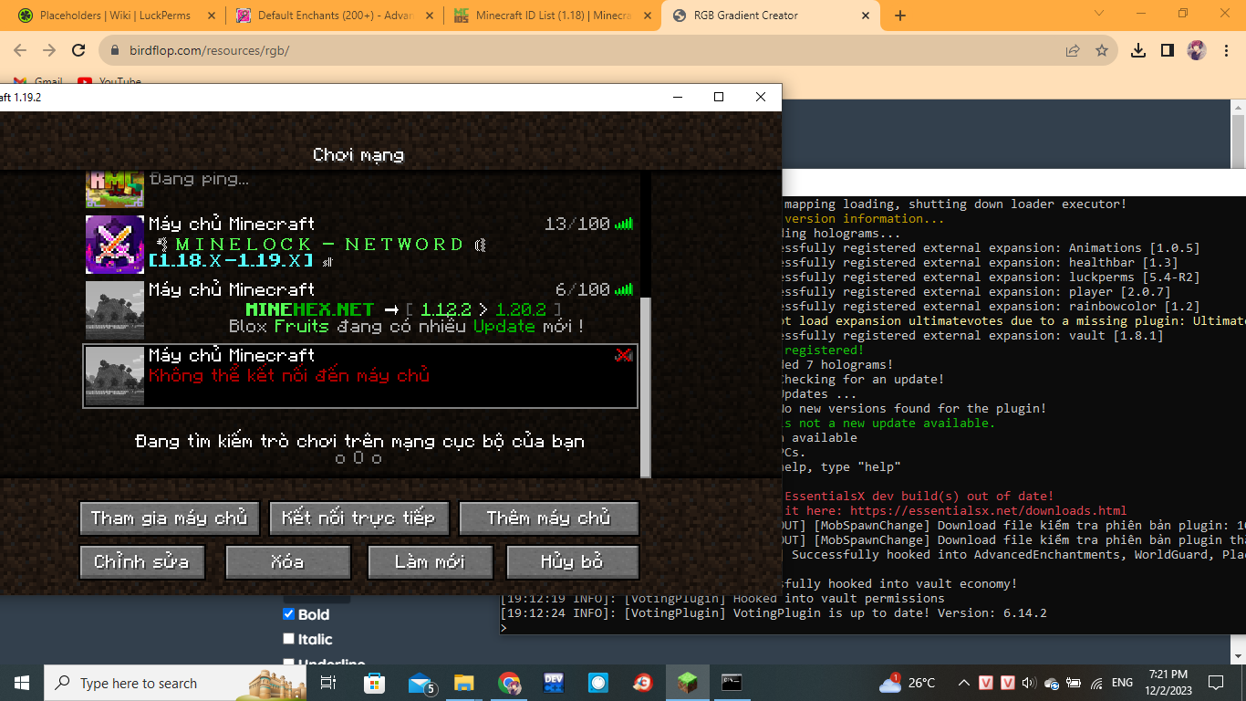Select the MineHex.net server icon
The width and height of the screenshot is (1246, 701).
pyautogui.click(x=115, y=310)
